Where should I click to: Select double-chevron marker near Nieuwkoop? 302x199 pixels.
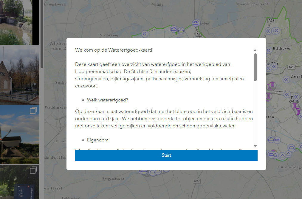pyautogui.click(x=145, y=34)
